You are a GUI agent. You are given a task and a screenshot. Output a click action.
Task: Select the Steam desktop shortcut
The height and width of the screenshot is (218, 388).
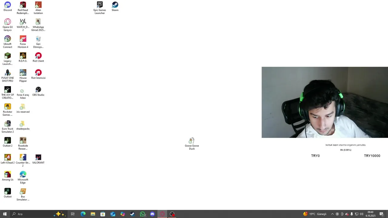[115, 7]
